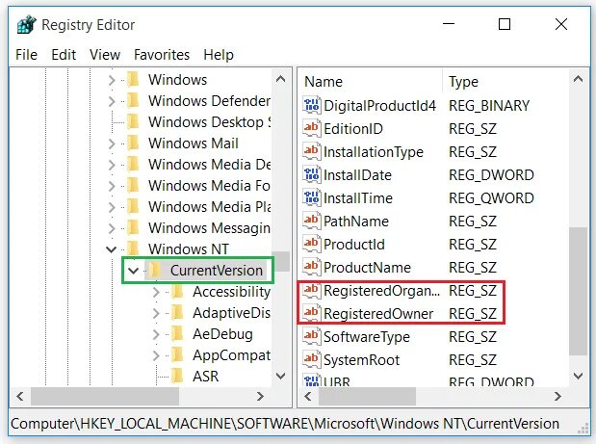Image resolution: width=596 pixels, height=444 pixels.
Task: Expand the Windows Media De key
Action: (112, 165)
